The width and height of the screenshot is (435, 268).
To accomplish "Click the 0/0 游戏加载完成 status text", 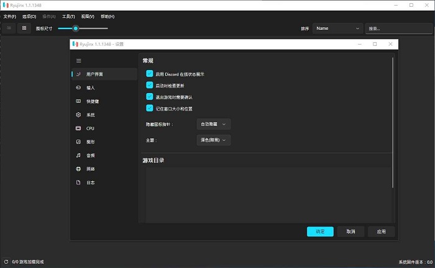I will (28, 262).
